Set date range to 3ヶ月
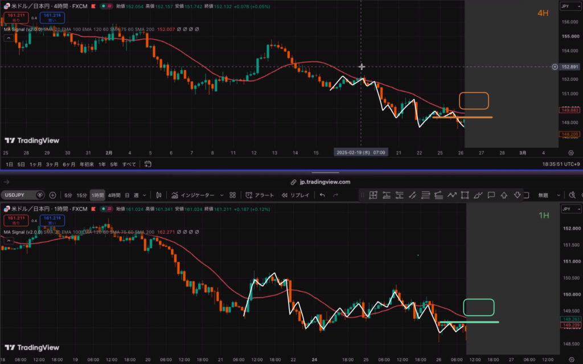 point(52,164)
